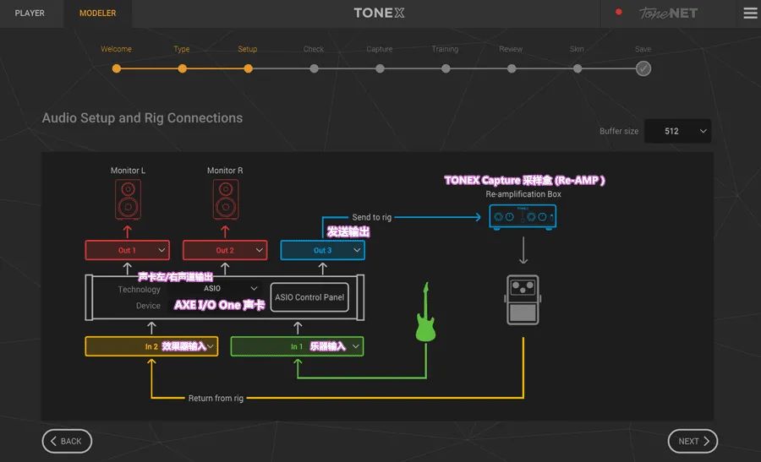Click the Monitor L speaker icon

tap(129, 199)
